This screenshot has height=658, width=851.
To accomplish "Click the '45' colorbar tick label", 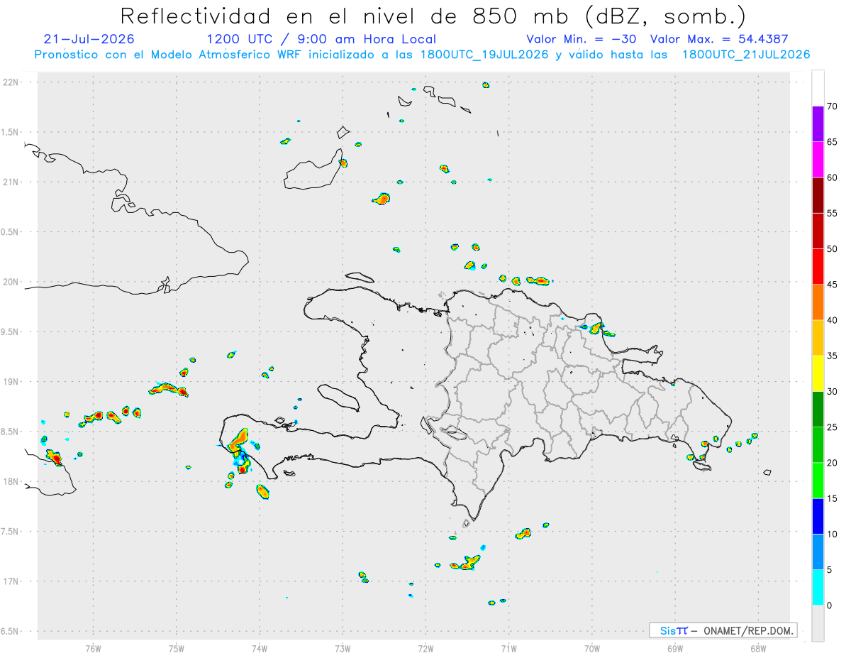I will coord(832,285).
